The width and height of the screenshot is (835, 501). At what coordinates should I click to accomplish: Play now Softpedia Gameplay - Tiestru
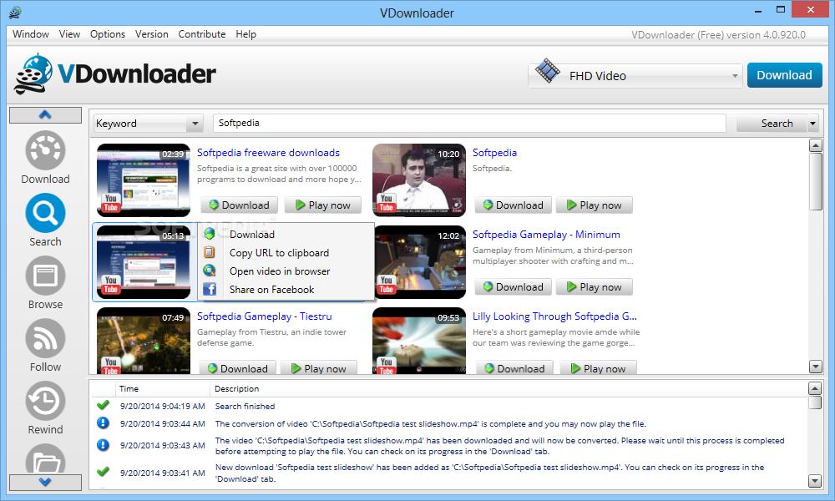(x=318, y=368)
